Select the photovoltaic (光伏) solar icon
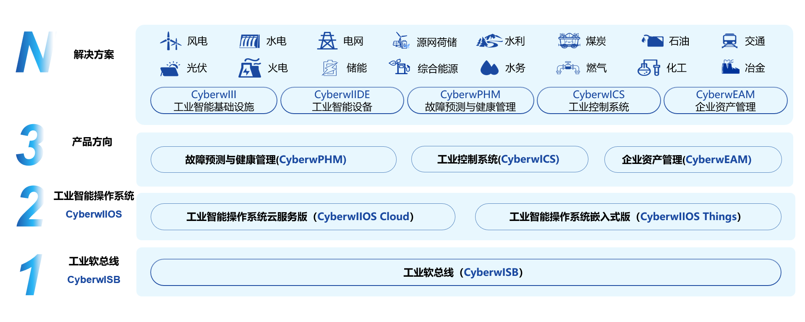This screenshot has width=805, height=322. 170,68
